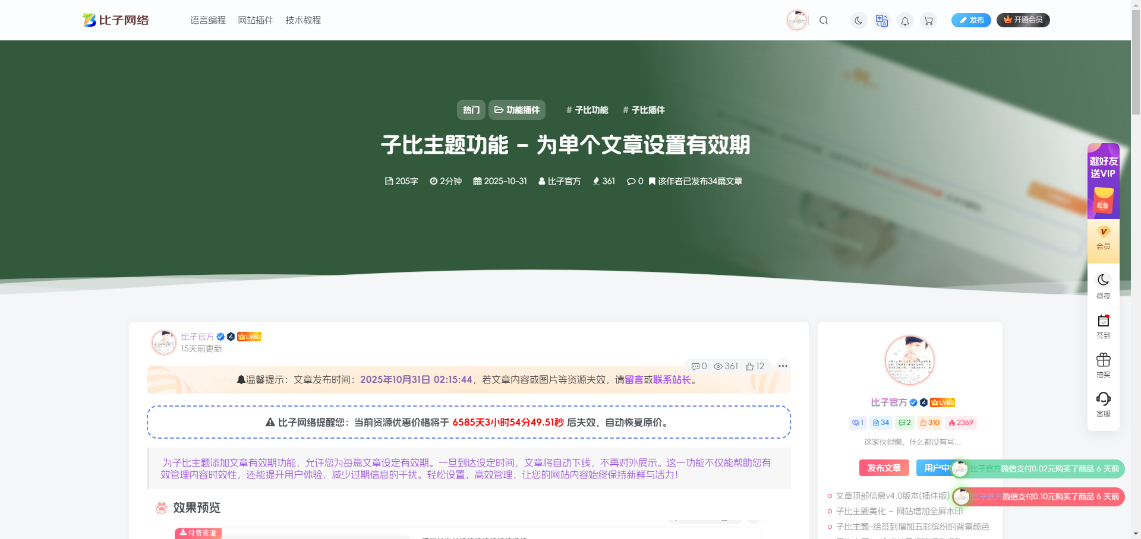This screenshot has height=539, width=1141.
Task: Expand the three-dot more options menu
Action: [x=783, y=366]
